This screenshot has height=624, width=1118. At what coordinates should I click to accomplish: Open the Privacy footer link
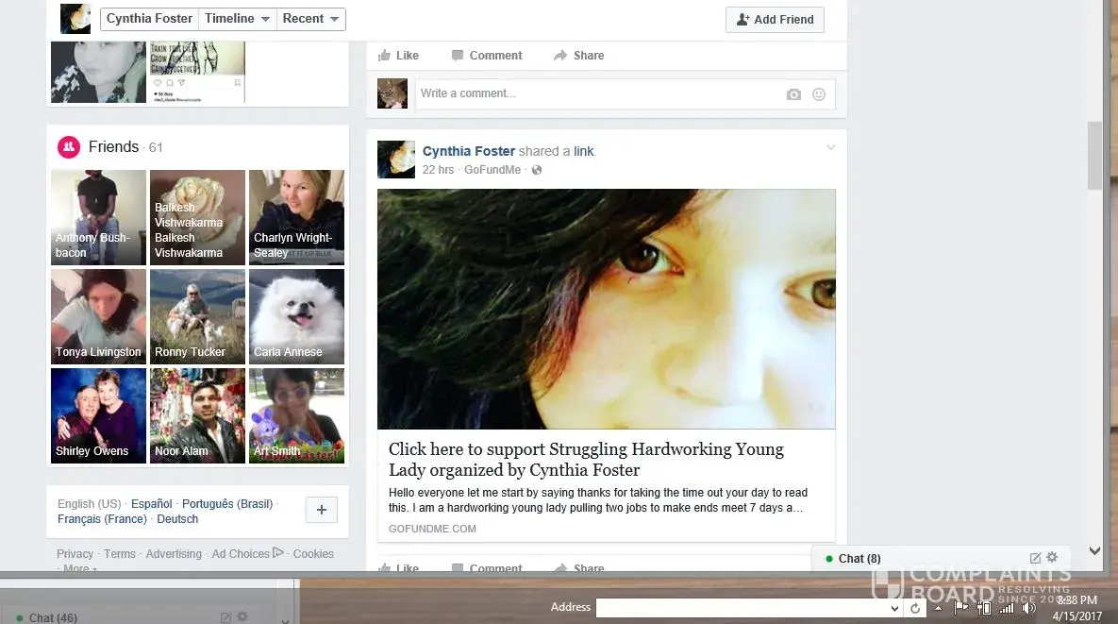coord(75,554)
